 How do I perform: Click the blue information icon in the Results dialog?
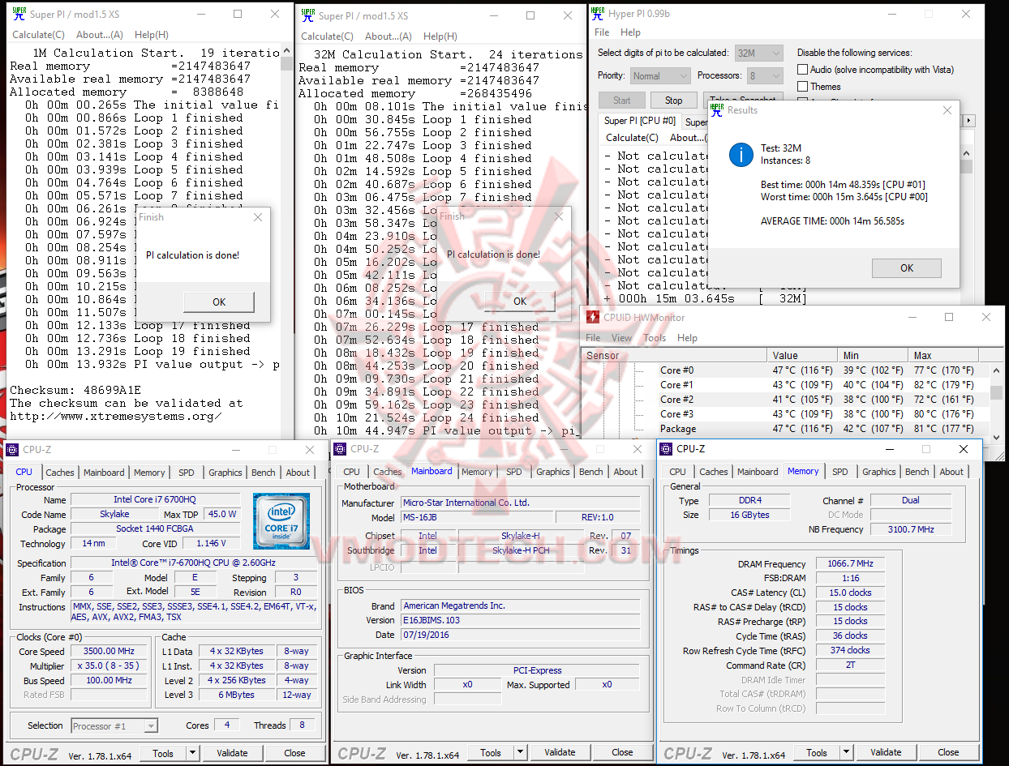741,155
